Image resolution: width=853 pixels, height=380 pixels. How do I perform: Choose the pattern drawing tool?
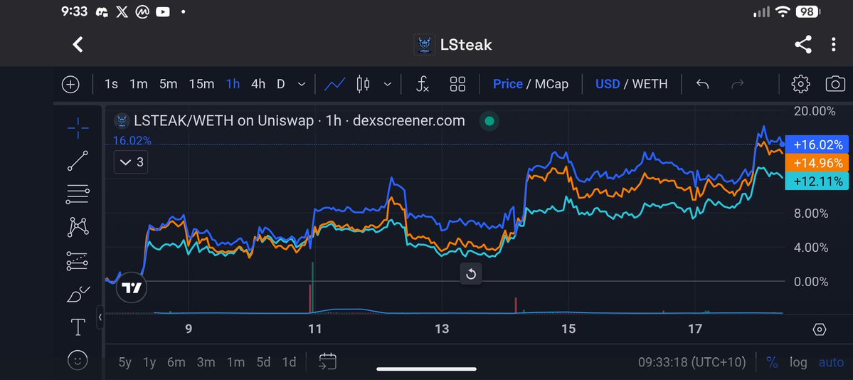tap(78, 227)
